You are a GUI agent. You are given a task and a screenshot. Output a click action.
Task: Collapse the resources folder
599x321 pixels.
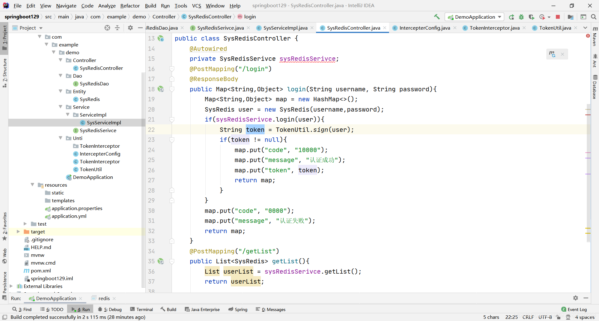tap(32, 184)
